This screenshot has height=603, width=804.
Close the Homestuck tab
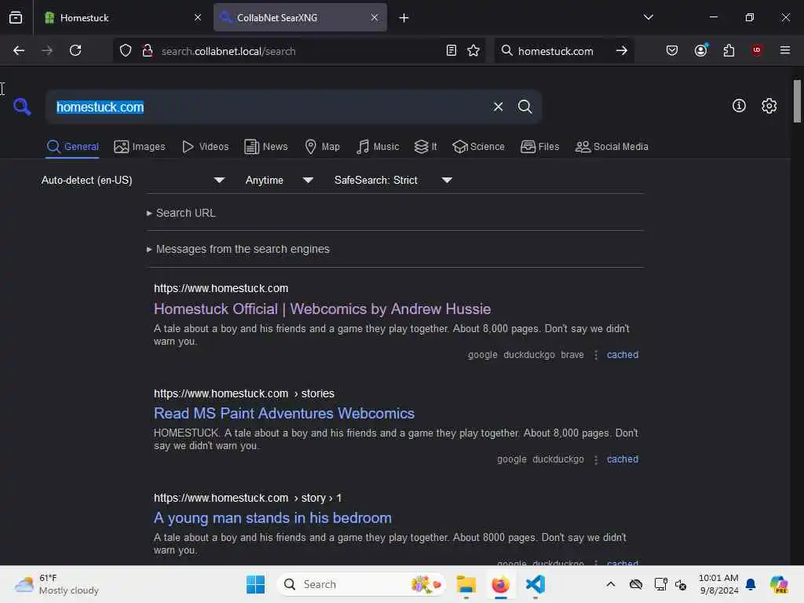point(198,17)
